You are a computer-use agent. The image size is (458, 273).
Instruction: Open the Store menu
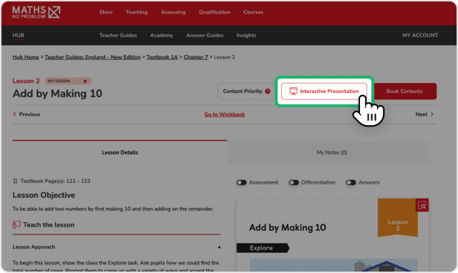pyautogui.click(x=106, y=12)
